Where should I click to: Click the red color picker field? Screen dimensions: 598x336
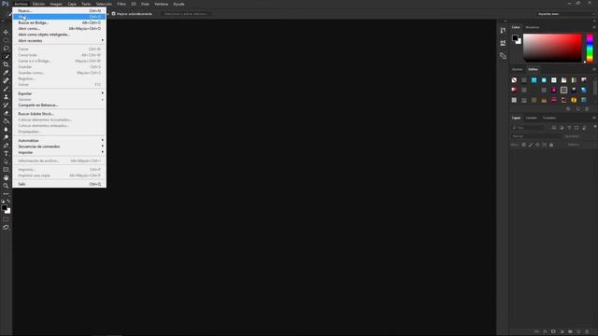(x=552, y=48)
